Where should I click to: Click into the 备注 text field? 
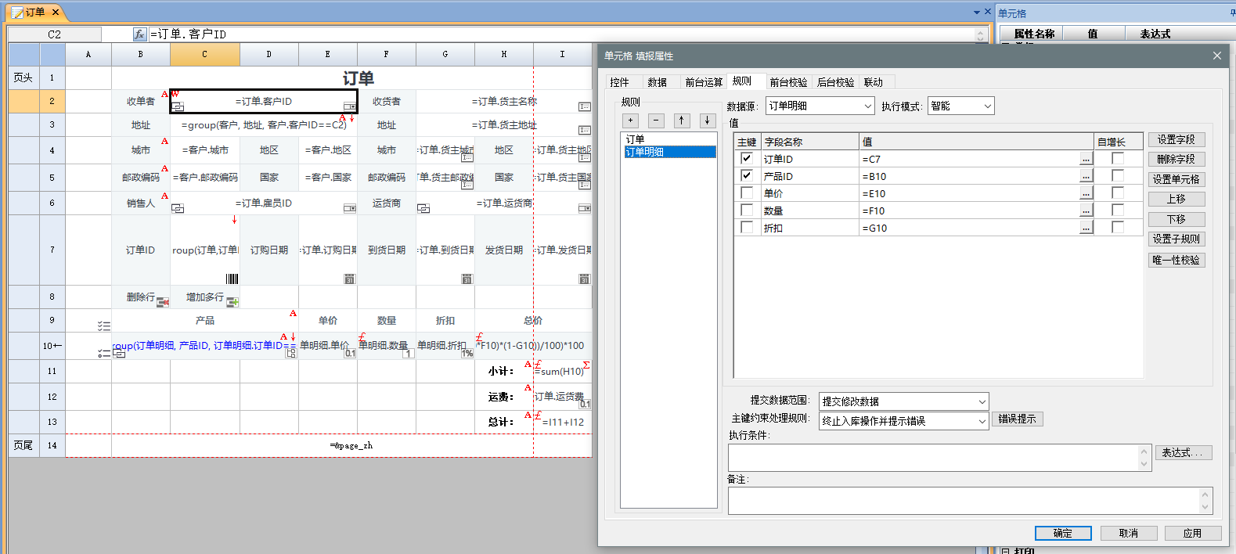coord(963,501)
